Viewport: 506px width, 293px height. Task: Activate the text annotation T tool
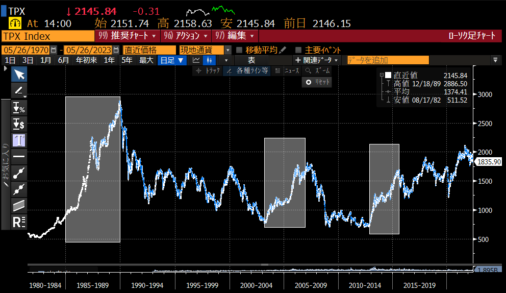(x=19, y=140)
